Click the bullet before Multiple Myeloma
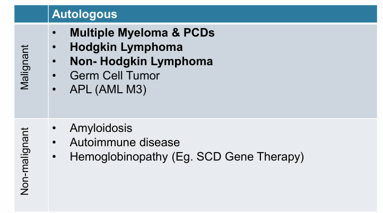Image resolution: width=383 pixels, height=213 pixels. pos(55,33)
